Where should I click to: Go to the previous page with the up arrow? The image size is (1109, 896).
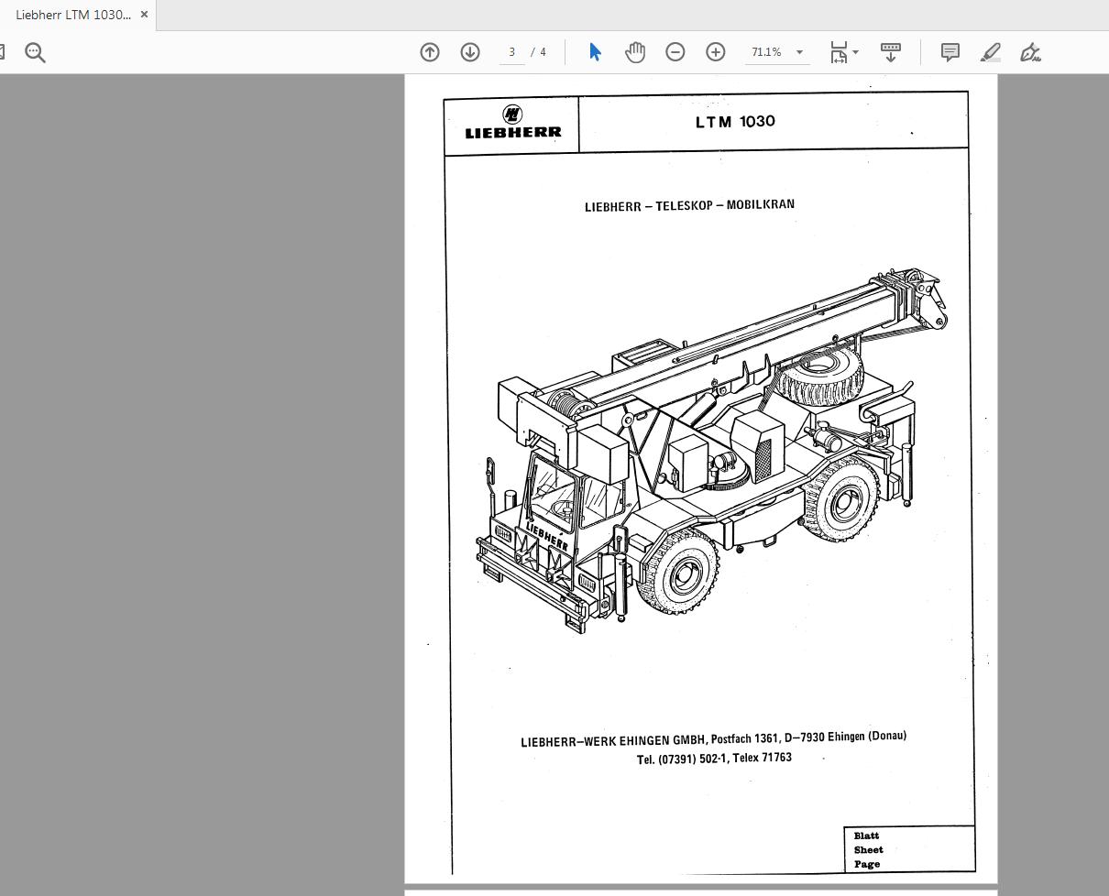click(430, 52)
